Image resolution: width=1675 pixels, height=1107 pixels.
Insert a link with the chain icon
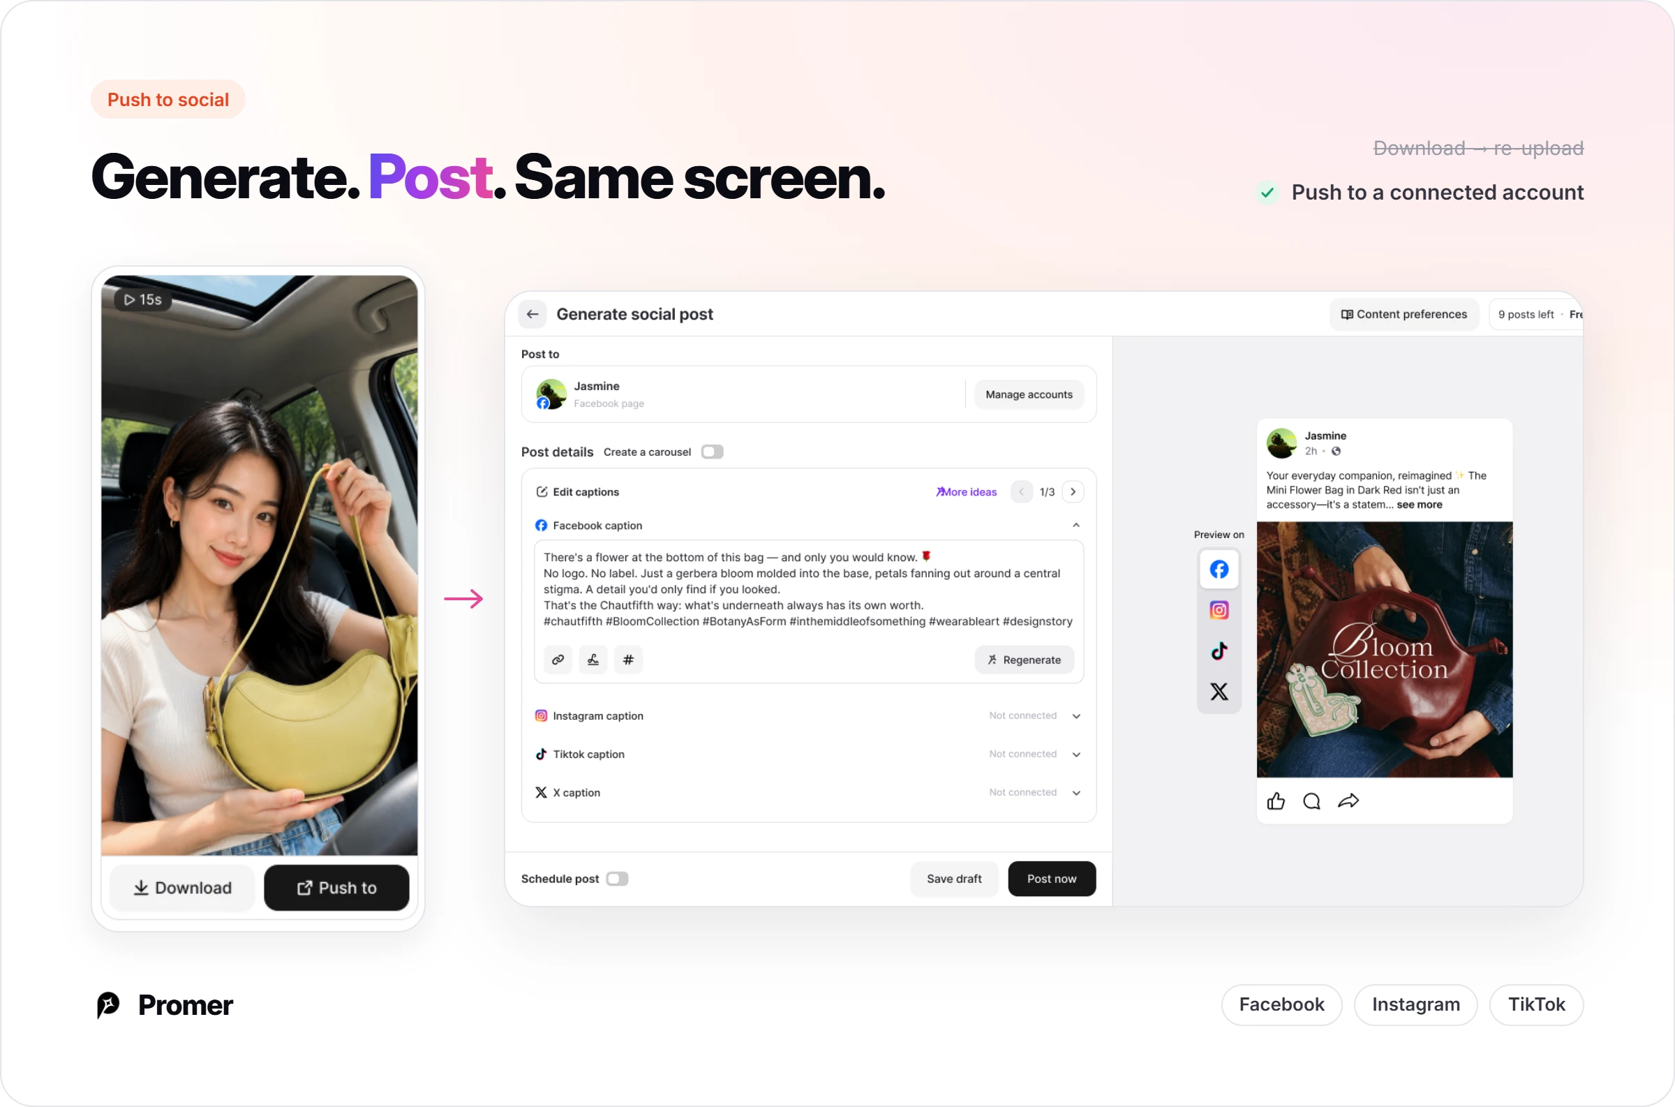click(558, 660)
